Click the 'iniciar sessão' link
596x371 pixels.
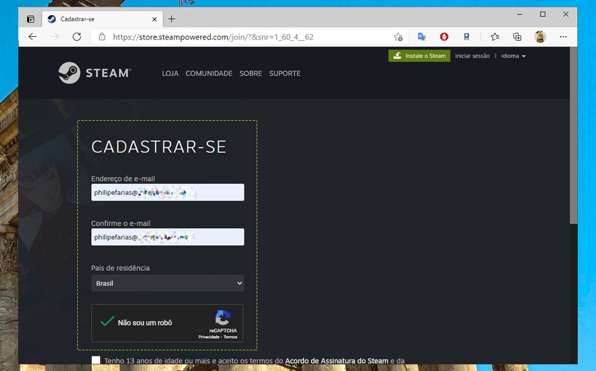pos(472,56)
